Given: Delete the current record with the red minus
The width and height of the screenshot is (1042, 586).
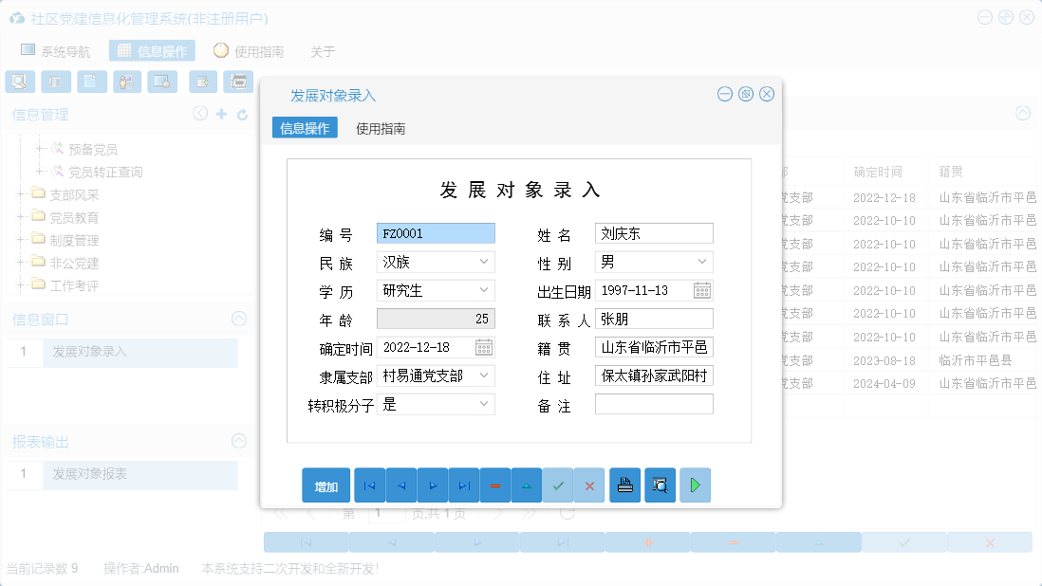Looking at the screenshot, I should pos(495,485).
